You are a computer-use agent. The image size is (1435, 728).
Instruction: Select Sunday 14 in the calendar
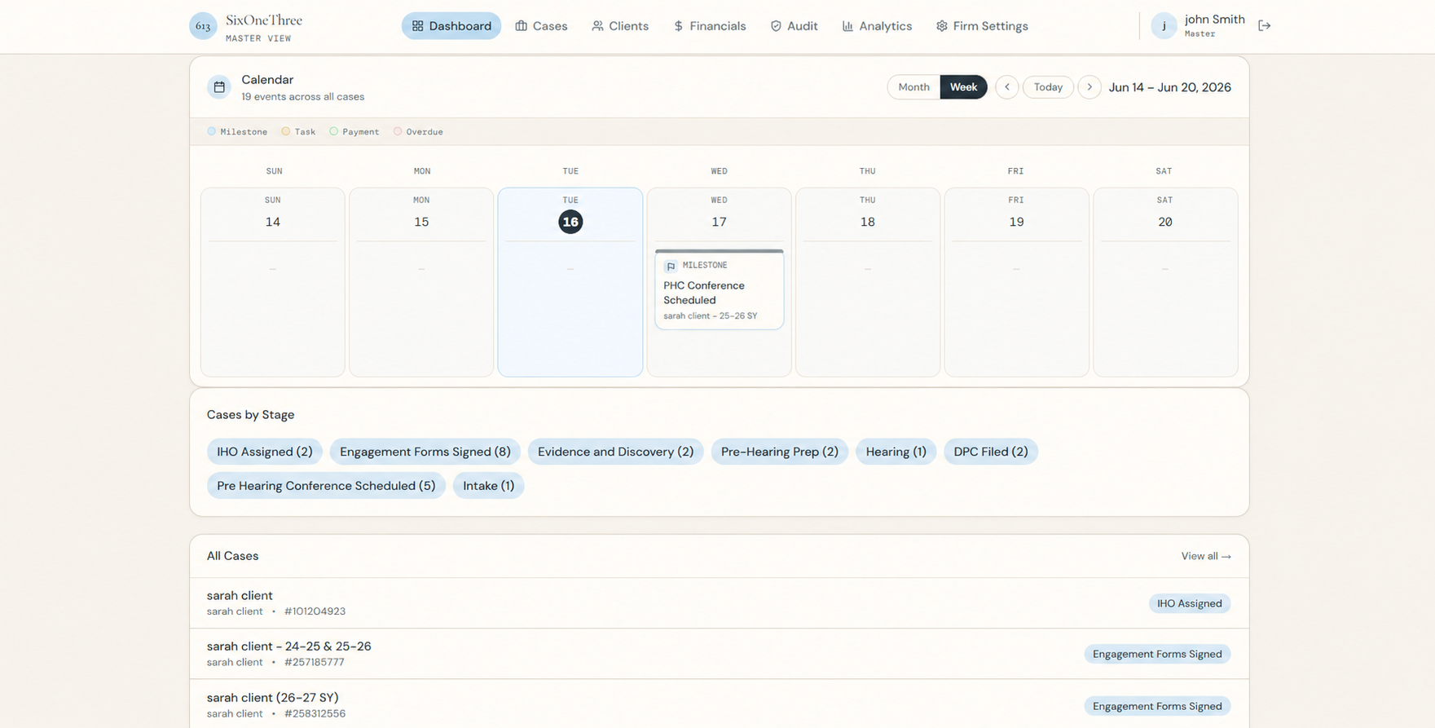pyautogui.click(x=273, y=282)
